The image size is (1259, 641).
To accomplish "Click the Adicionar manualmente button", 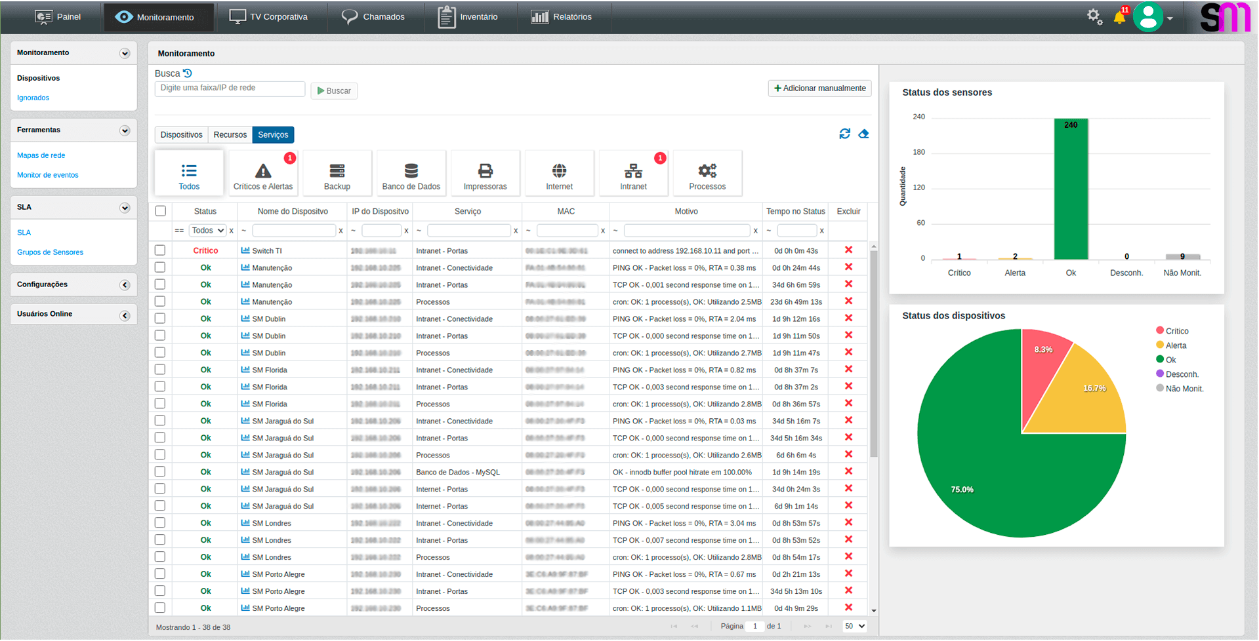I will click(x=819, y=88).
